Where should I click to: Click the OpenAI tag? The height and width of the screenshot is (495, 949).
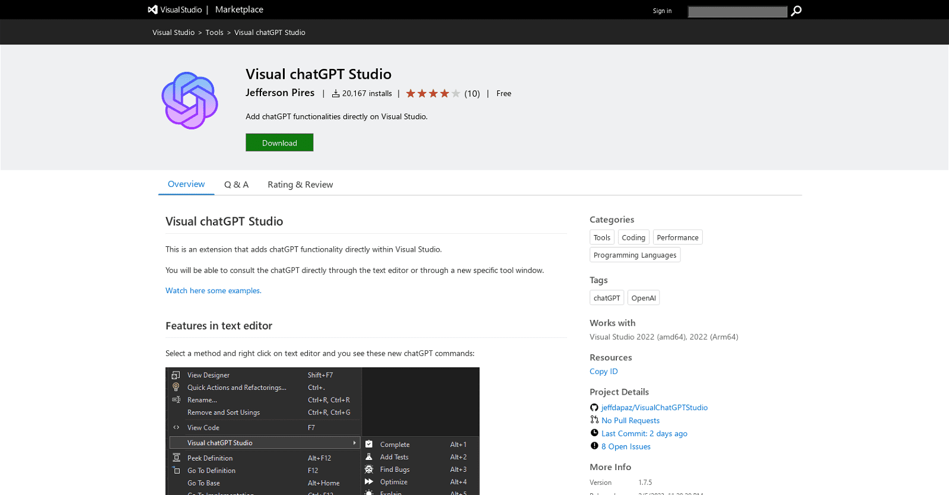(x=644, y=298)
